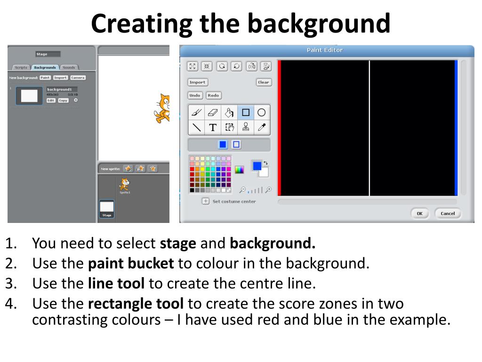Open the Sounds tab

pyautogui.click(x=69, y=67)
